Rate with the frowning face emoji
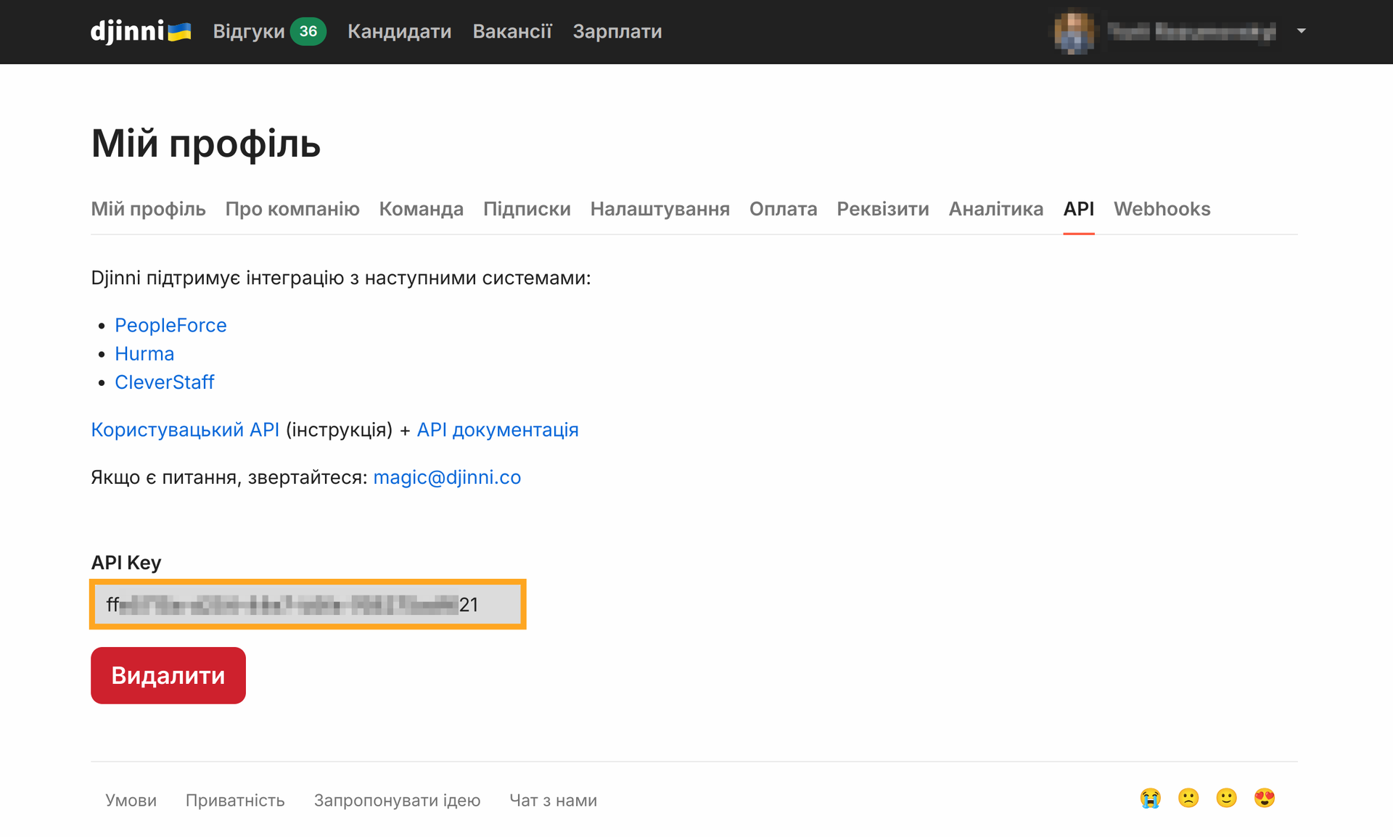Screen dimensions: 1393x837 [1188, 799]
